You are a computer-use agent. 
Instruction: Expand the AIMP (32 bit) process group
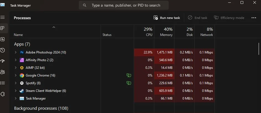click(16, 68)
